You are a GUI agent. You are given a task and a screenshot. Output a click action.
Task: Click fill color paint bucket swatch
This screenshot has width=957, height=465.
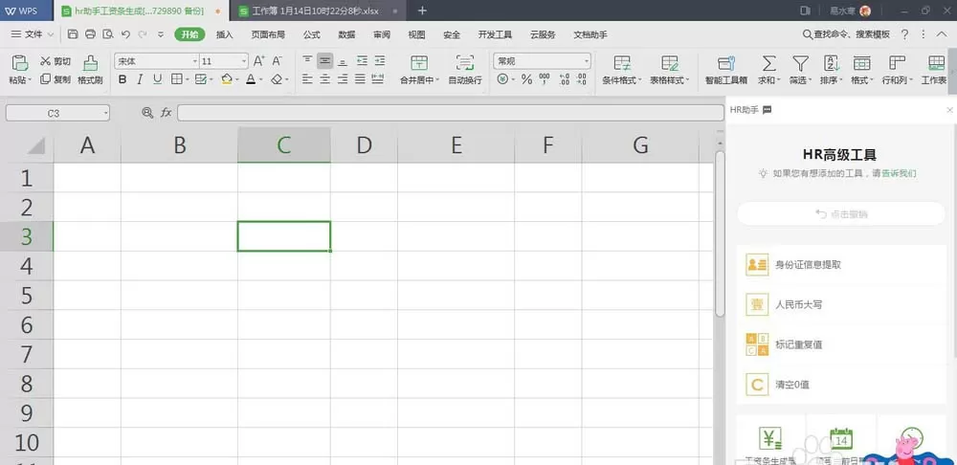tap(227, 79)
